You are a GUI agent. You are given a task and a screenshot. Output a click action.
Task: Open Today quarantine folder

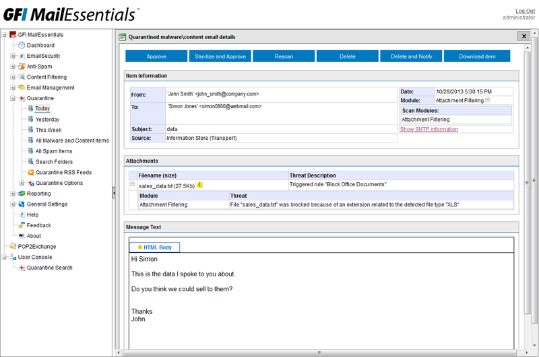pos(42,108)
